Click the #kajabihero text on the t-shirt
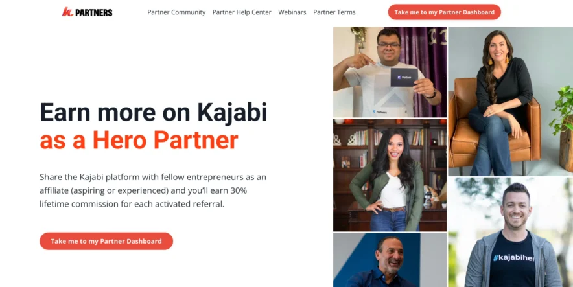 click(x=514, y=258)
